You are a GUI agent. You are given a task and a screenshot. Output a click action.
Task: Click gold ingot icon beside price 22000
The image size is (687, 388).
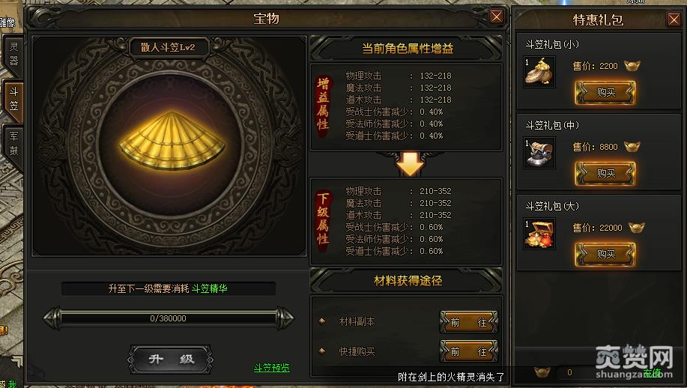pos(636,228)
